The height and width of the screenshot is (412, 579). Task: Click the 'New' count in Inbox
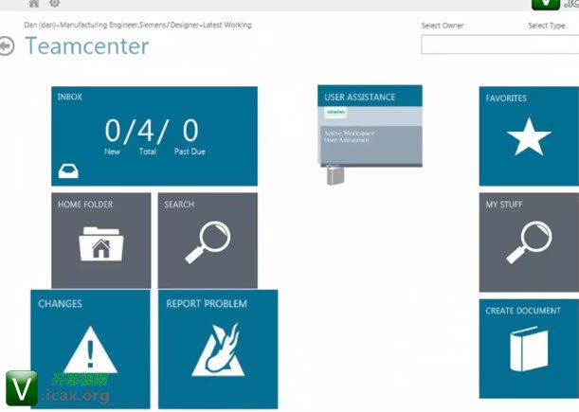[x=113, y=131]
